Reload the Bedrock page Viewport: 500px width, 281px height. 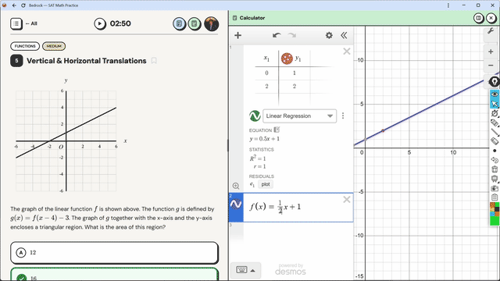(x=23, y=5)
